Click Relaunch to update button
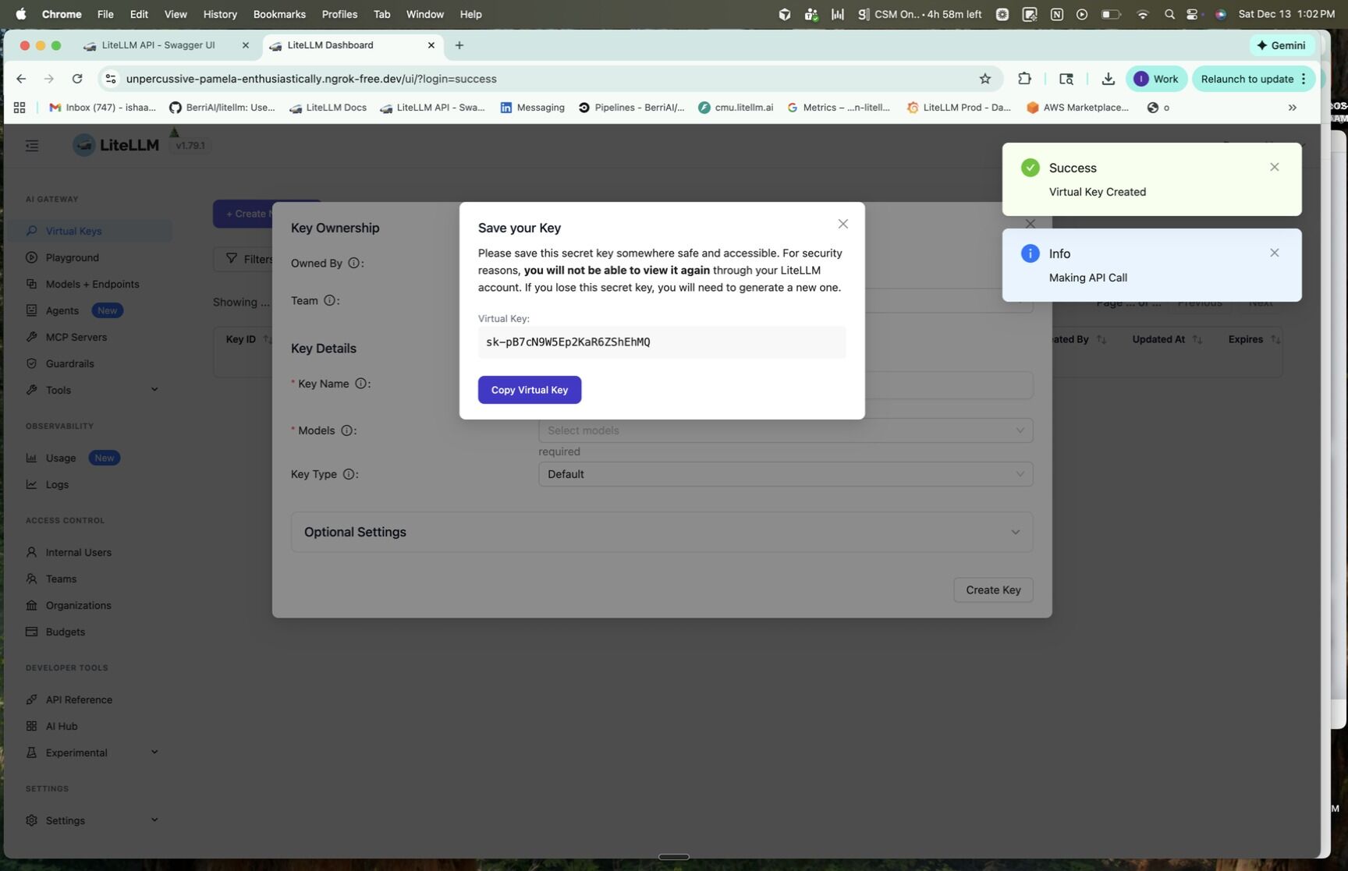The image size is (1348, 871). pyautogui.click(x=1254, y=79)
